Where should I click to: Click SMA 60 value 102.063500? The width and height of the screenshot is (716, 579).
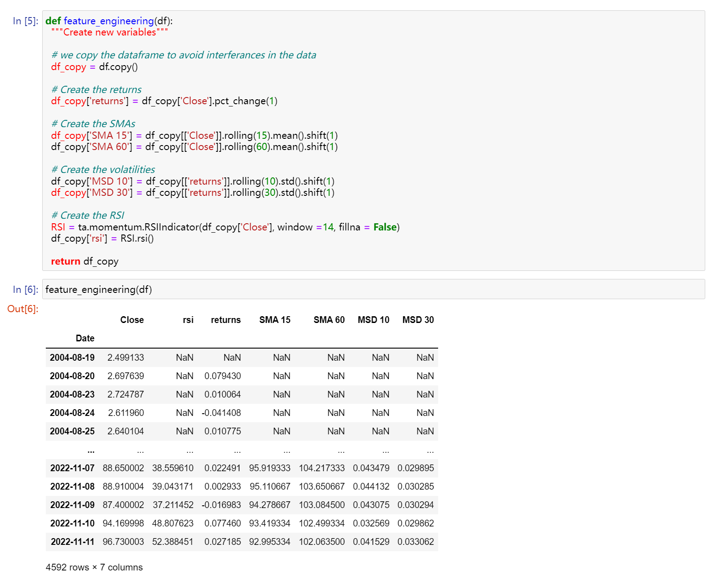(x=322, y=542)
